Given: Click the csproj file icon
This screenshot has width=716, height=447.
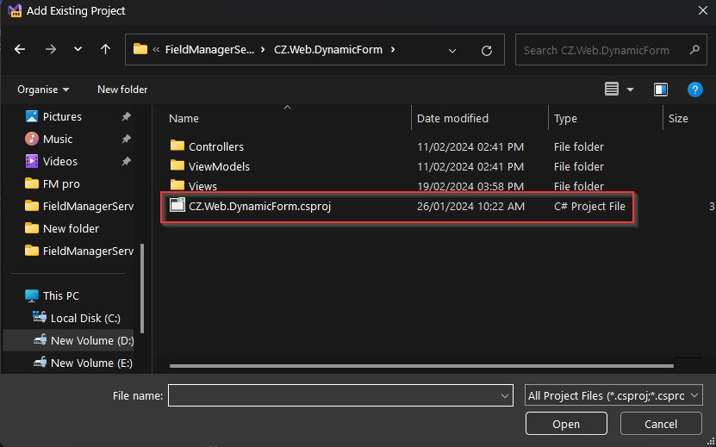Looking at the screenshot, I should tap(177, 205).
